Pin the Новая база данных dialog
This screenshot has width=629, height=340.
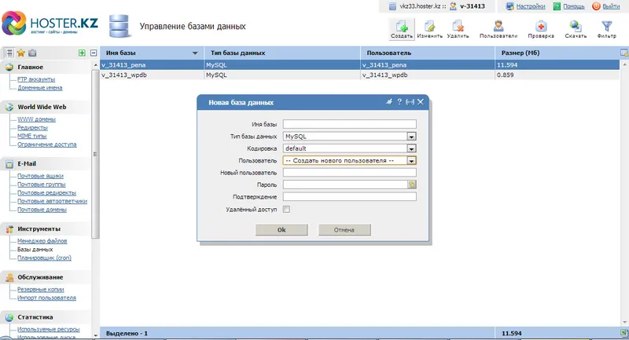tap(388, 102)
